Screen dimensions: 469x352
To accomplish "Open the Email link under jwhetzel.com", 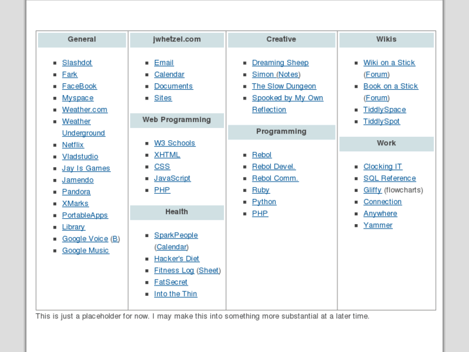I will 164,63.
